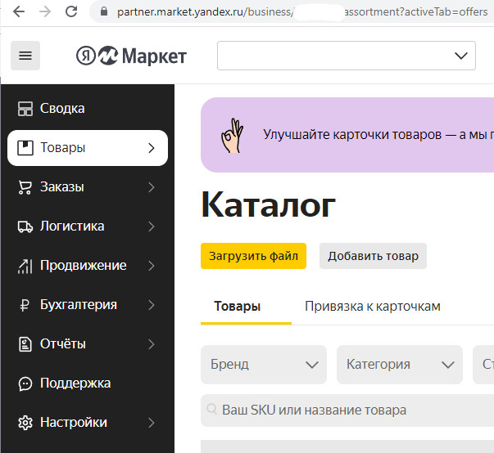Image resolution: width=494 pixels, height=453 pixels.
Task: Open the Настройки sidebar item
Action: 88,423
